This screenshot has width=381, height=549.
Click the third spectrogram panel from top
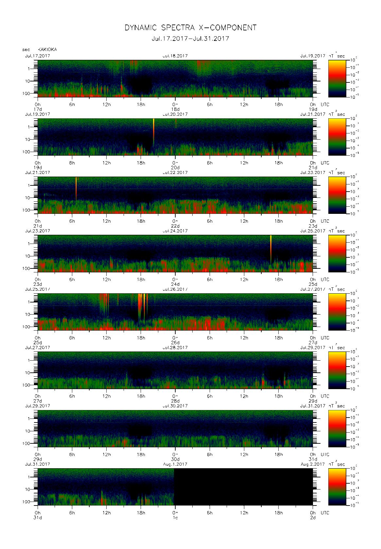(175, 195)
